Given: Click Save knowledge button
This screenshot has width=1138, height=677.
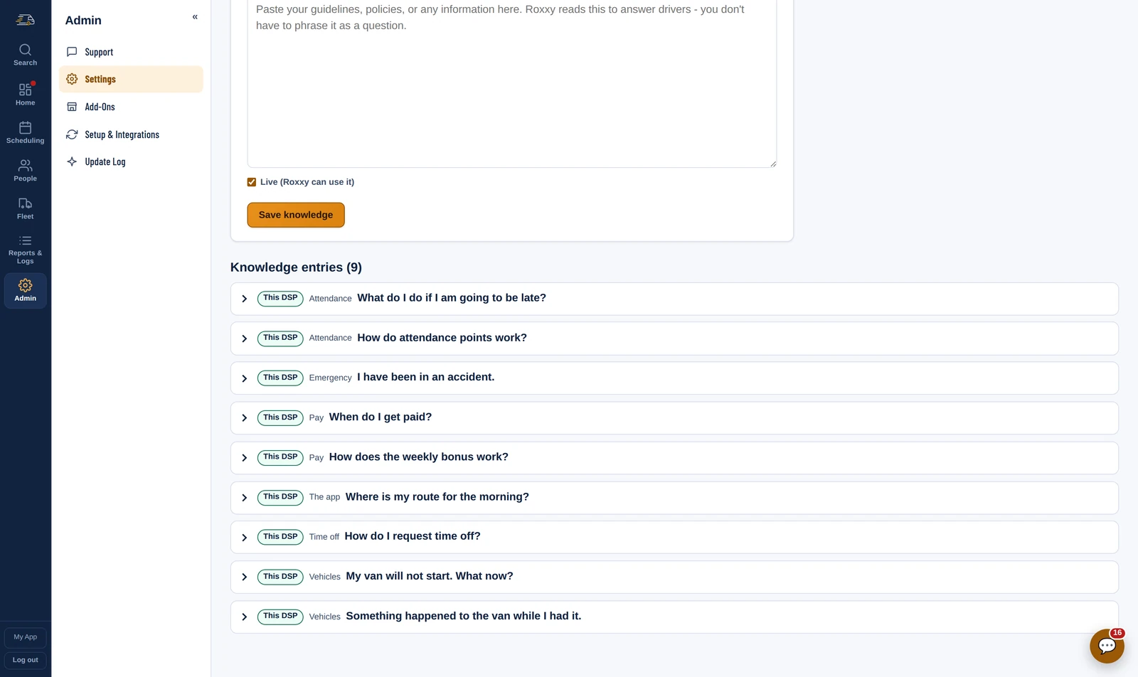Looking at the screenshot, I should 296,215.
